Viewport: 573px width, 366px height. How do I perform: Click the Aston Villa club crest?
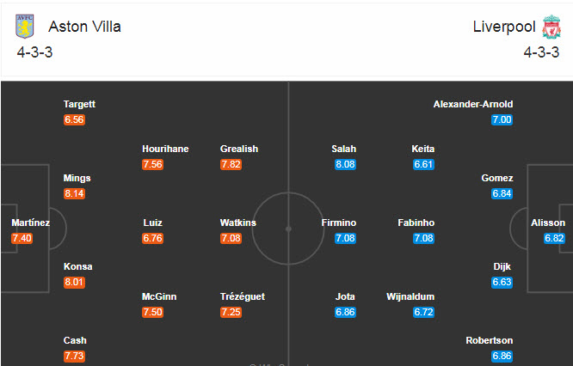click(25, 27)
